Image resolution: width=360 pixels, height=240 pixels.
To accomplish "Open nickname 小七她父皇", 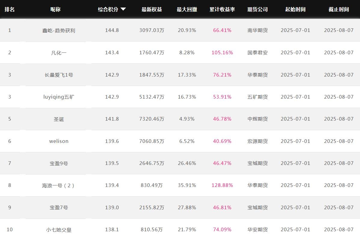I will coord(59,230).
